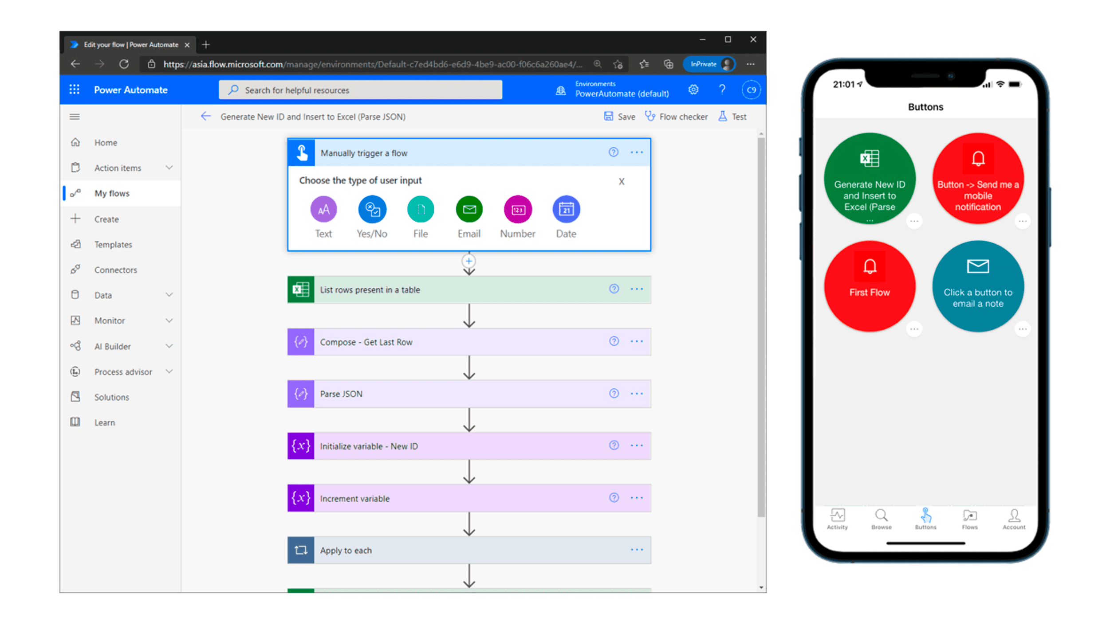The width and height of the screenshot is (1118, 625).
Task: Collapse the left navigation hamburger menu
Action: (x=75, y=117)
